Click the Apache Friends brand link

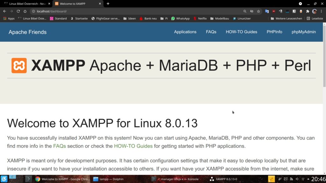point(27,32)
